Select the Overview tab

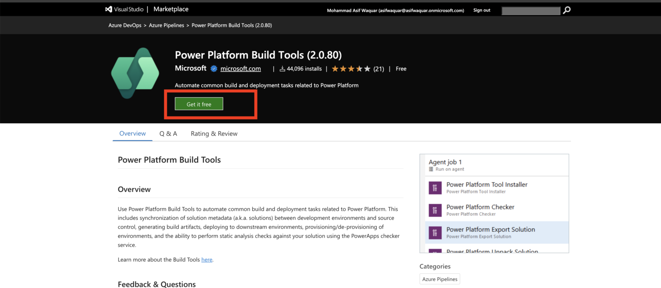[x=132, y=133]
